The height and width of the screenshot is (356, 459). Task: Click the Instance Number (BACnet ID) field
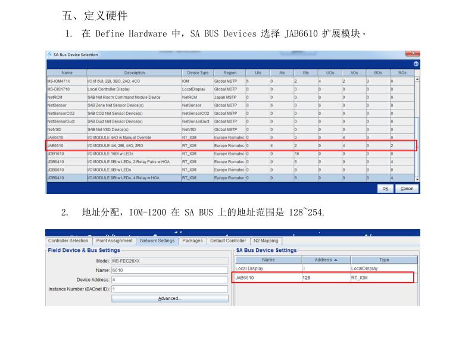[170, 289]
